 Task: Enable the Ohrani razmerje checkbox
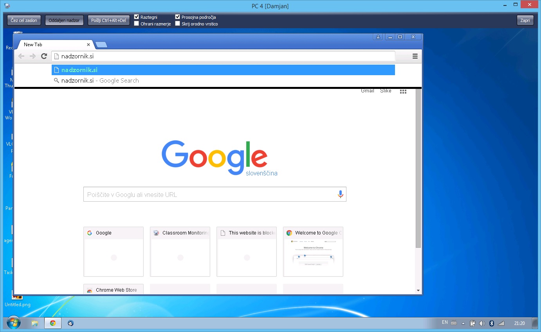137,24
